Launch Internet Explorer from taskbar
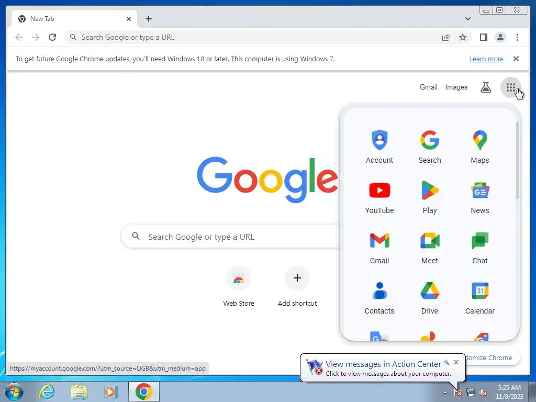The height and width of the screenshot is (402, 536). pos(47,392)
